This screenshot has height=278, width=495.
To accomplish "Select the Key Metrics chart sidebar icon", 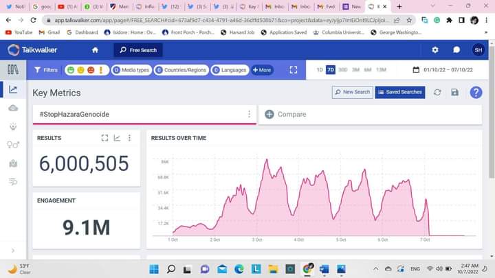I will (x=13, y=89).
